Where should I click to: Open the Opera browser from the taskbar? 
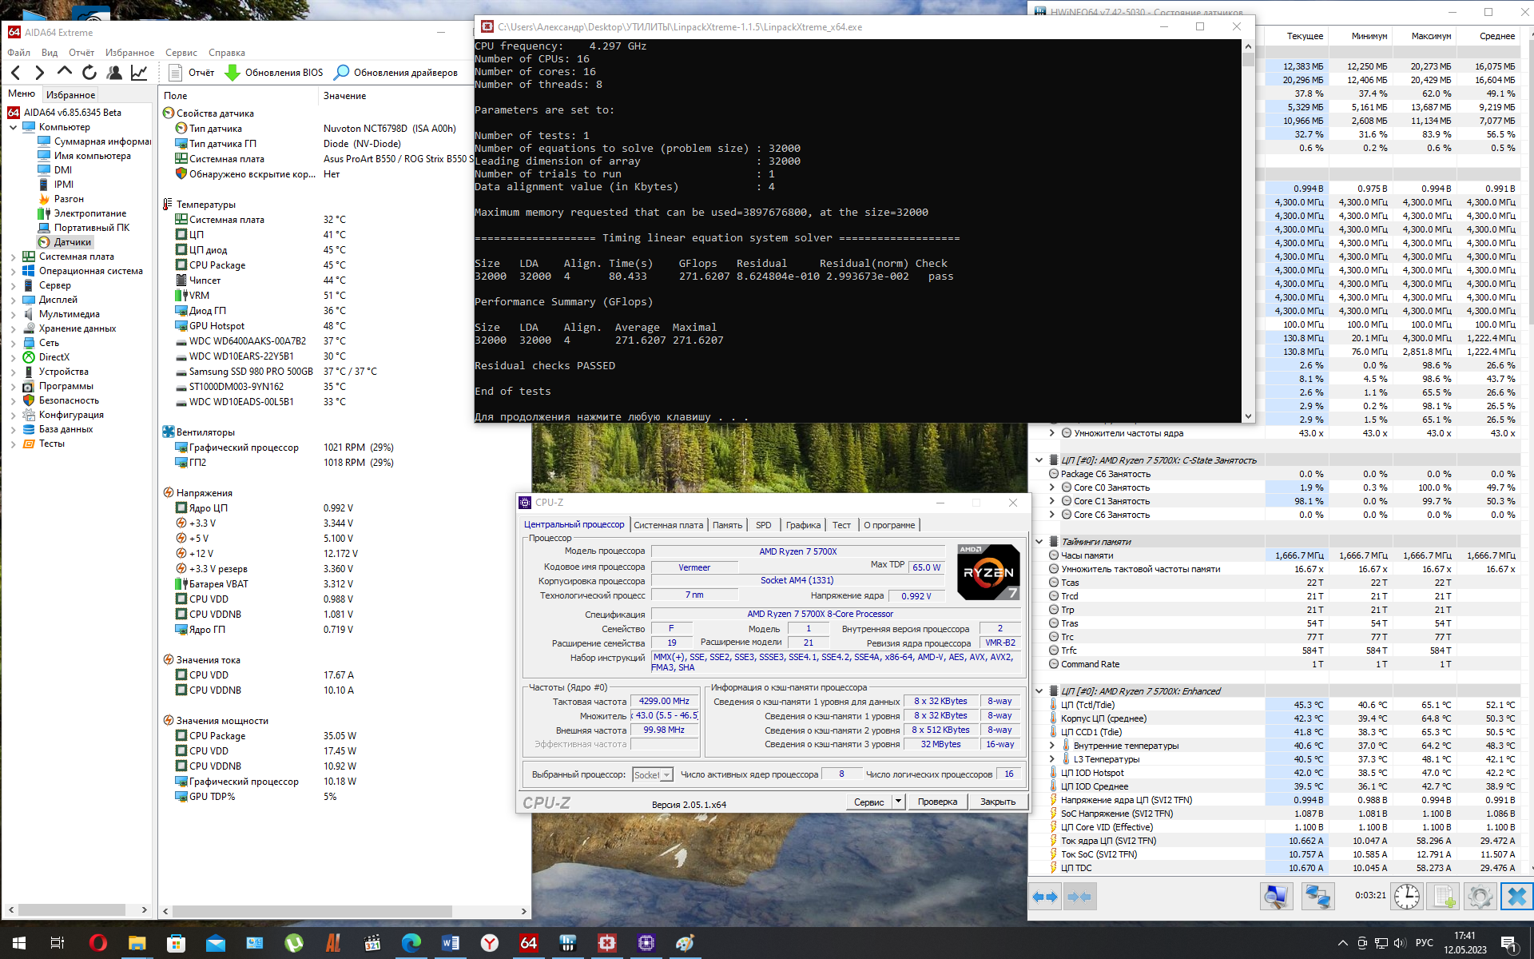[x=97, y=943]
